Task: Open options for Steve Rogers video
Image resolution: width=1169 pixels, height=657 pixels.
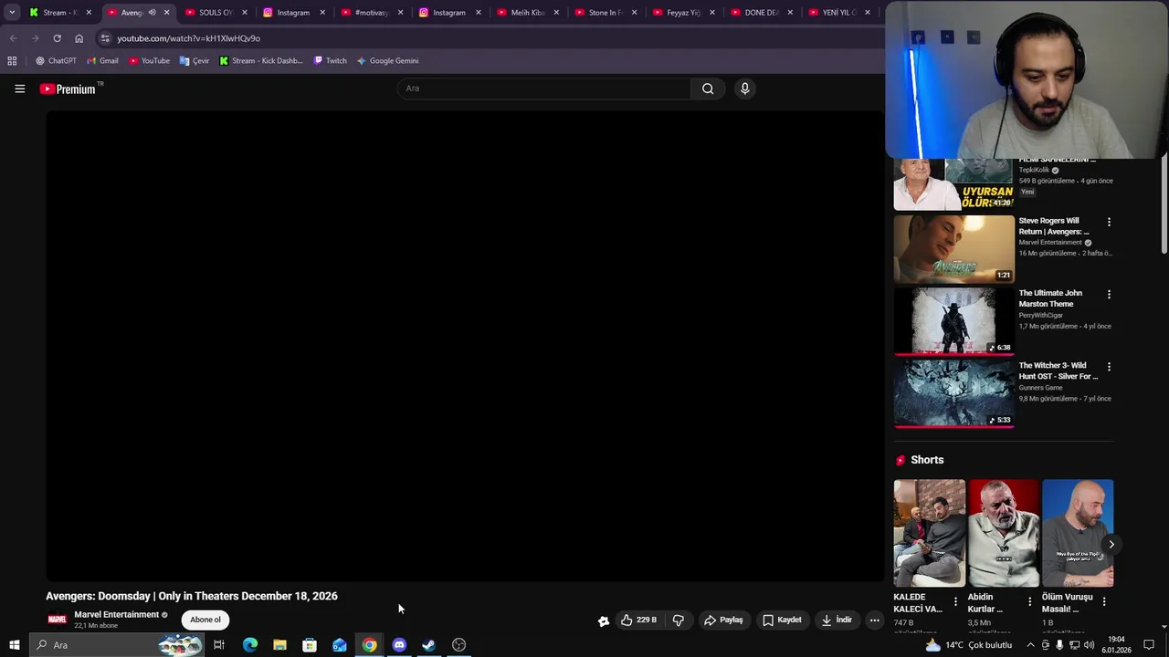Action: [x=1109, y=222]
